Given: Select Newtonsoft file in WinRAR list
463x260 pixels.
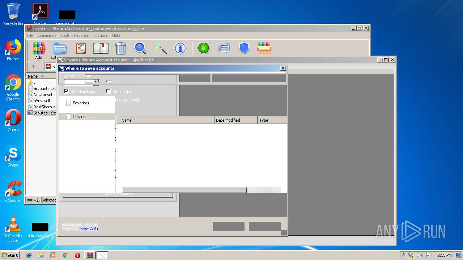Looking at the screenshot, I should (x=42, y=95).
